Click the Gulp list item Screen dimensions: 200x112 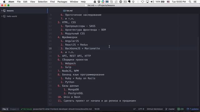click(68, 67)
